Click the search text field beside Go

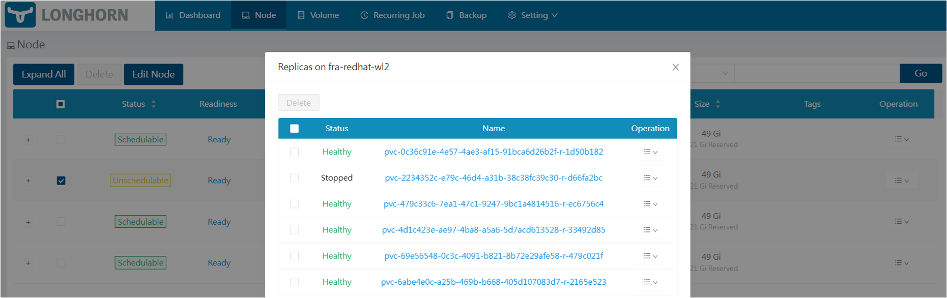(816, 74)
